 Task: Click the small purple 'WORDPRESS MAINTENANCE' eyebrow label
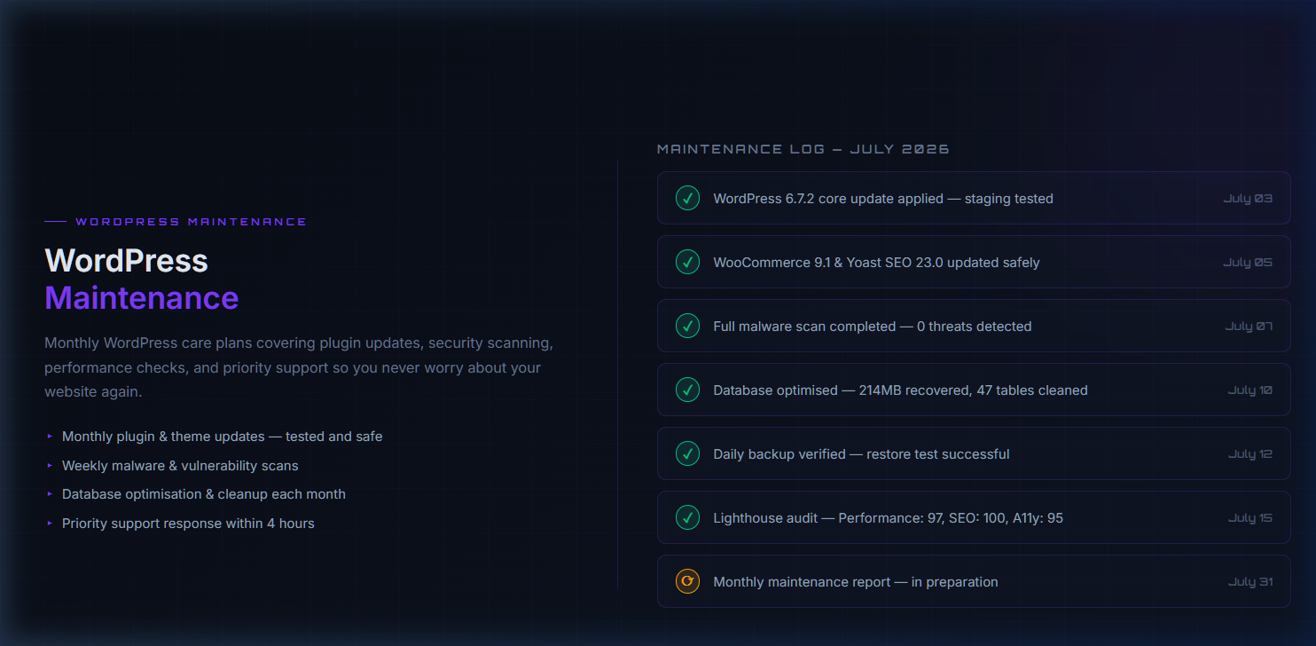click(191, 222)
